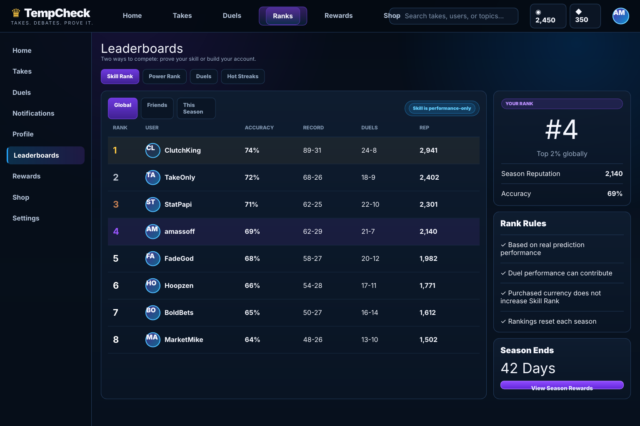Select Leaderboards in the sidebar
This screenshot has width=640, height=426.
(x=46, y=155)
